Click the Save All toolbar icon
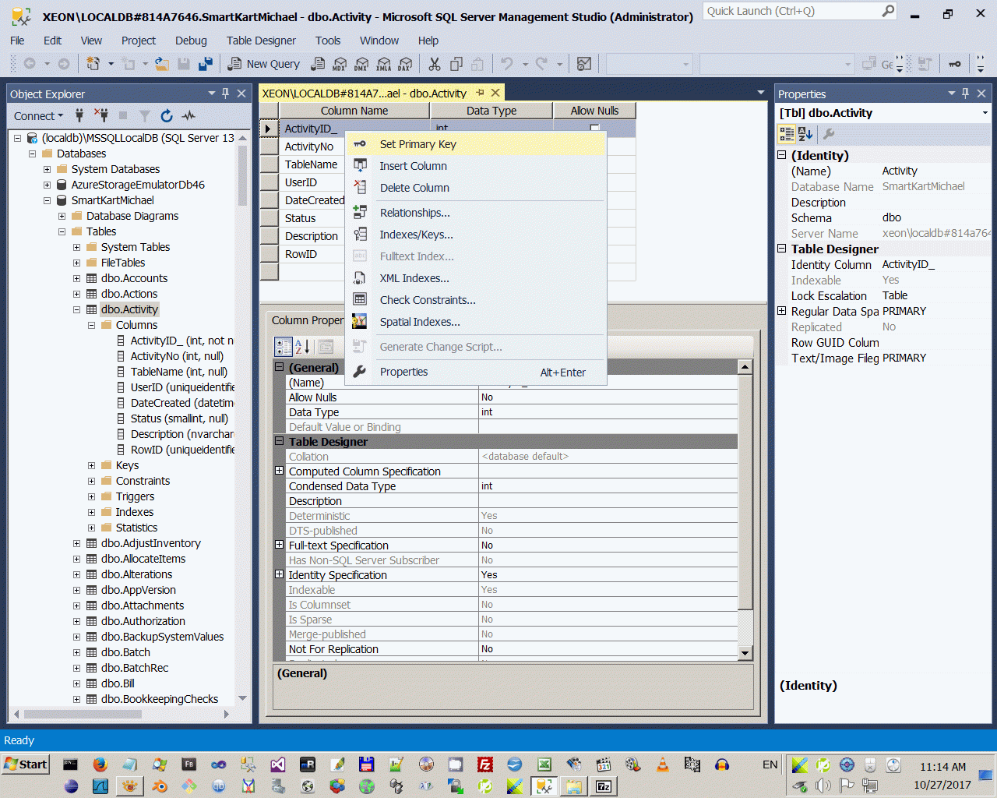Screen dimensions: 997x798 [x=206, y=64]
